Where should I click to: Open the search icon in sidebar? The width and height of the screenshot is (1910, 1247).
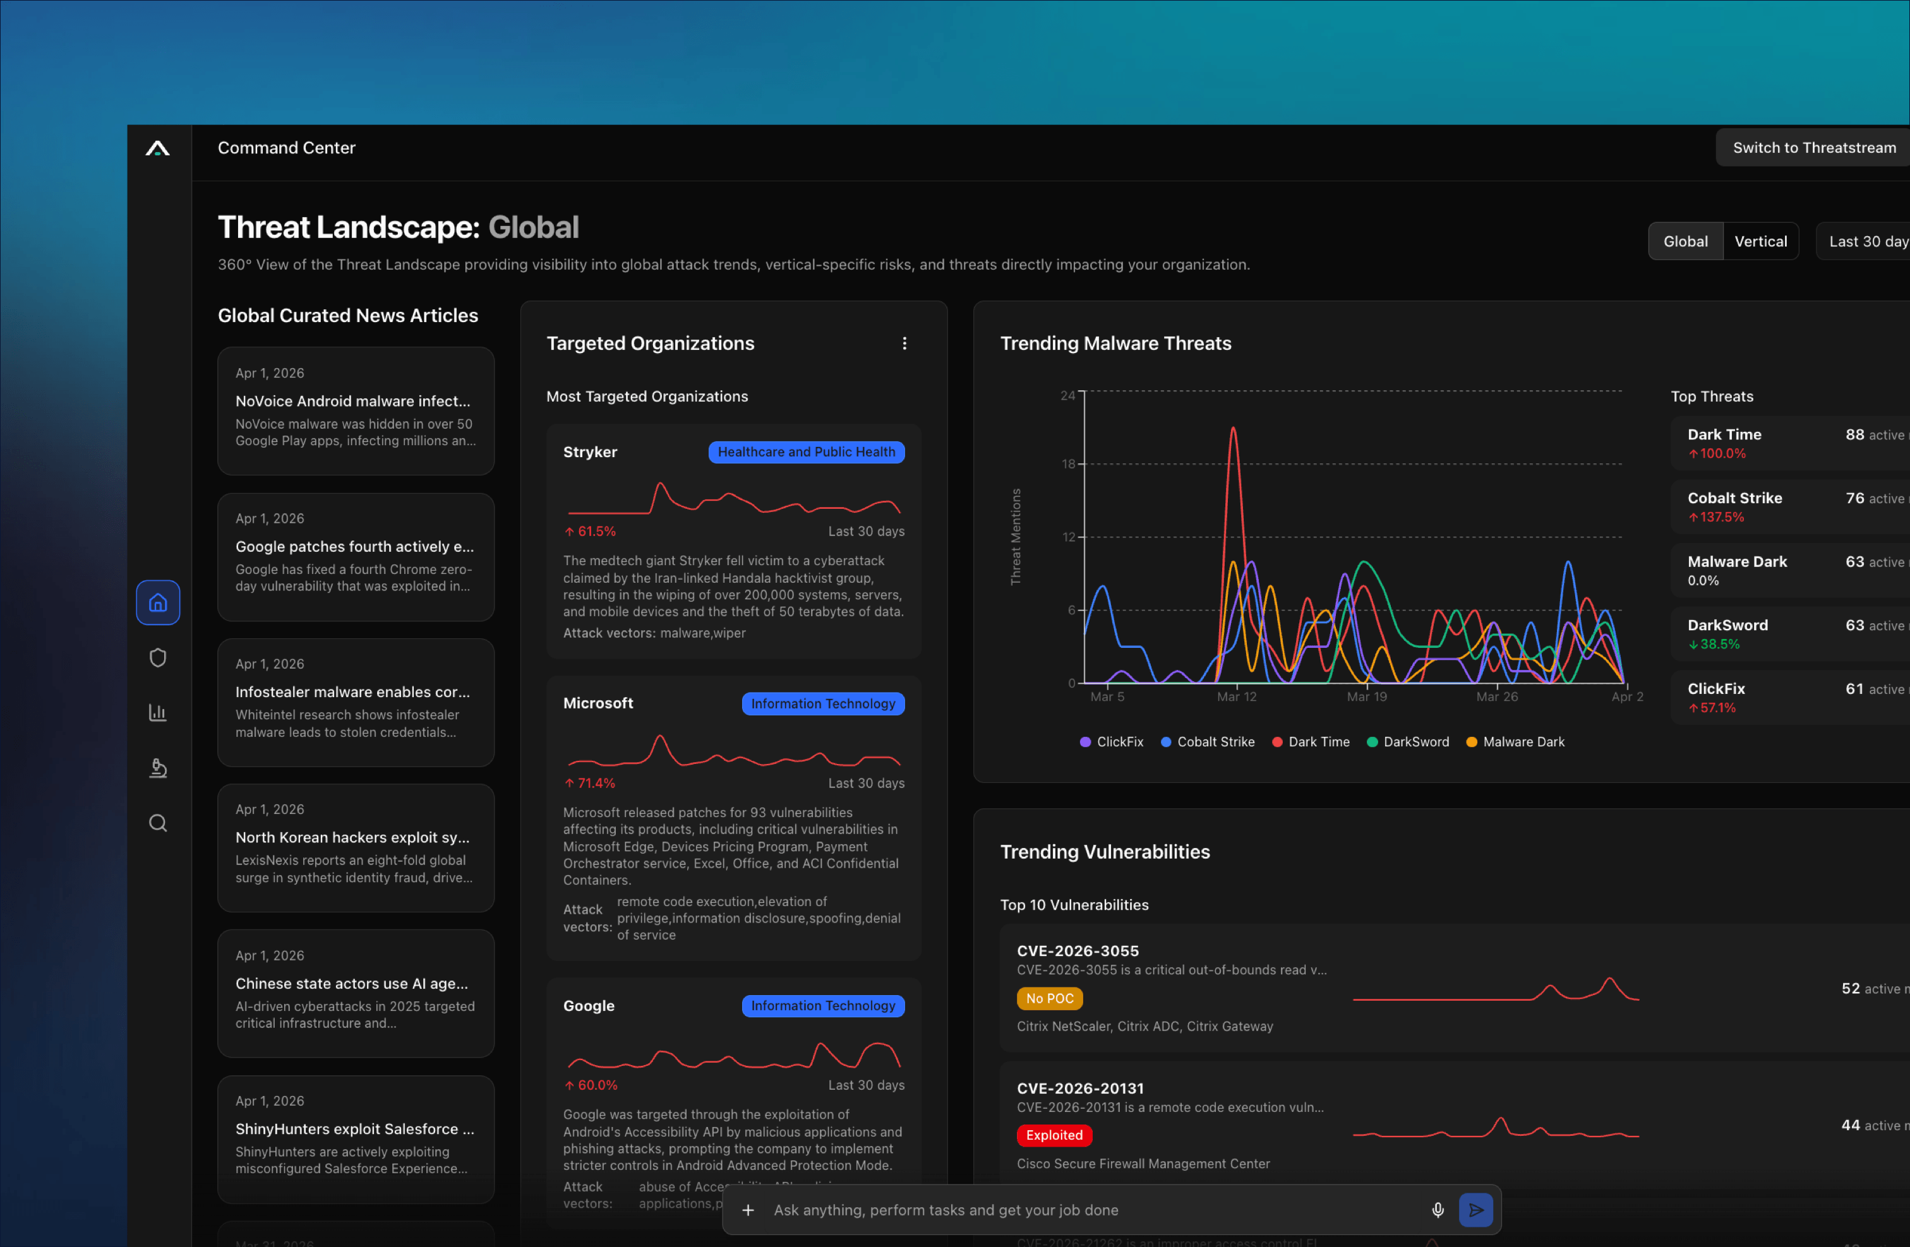pos(157,823)
